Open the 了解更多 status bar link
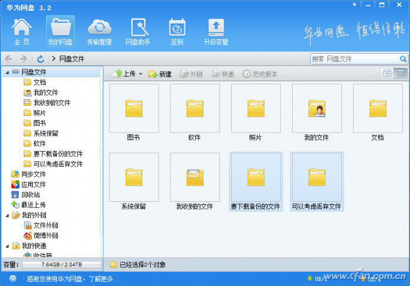Image resolution: width=410 pixels, height=286 pixels. 105,279
